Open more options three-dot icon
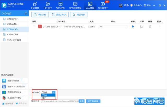 tap(159, 27)
